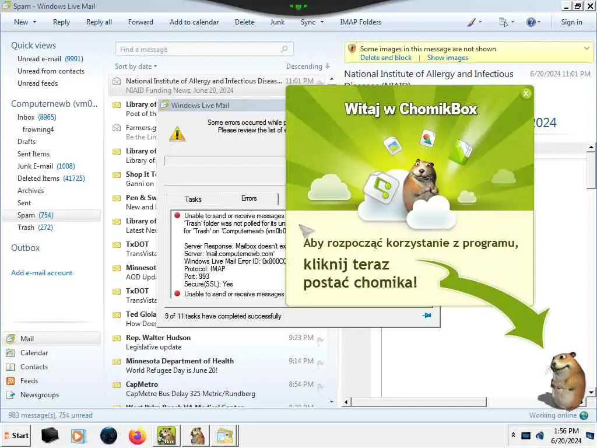
Task: Switch to the Tasks tab
Action: [193, 199]
